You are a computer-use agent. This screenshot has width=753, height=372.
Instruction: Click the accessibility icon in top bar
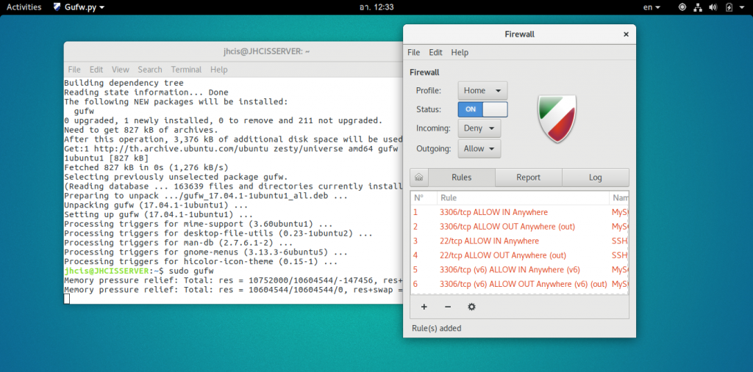pyautogui.click(x=682, y=7)
